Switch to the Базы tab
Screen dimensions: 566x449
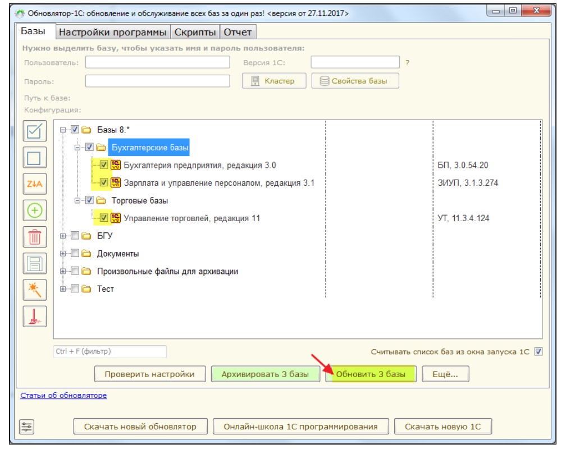35,31
